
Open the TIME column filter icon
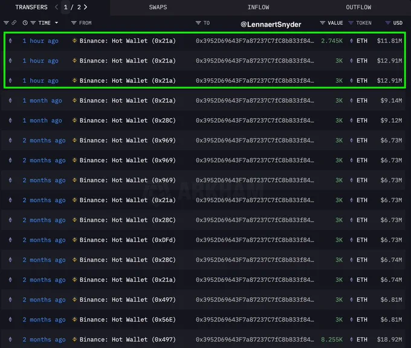click(x=33, y=23)
